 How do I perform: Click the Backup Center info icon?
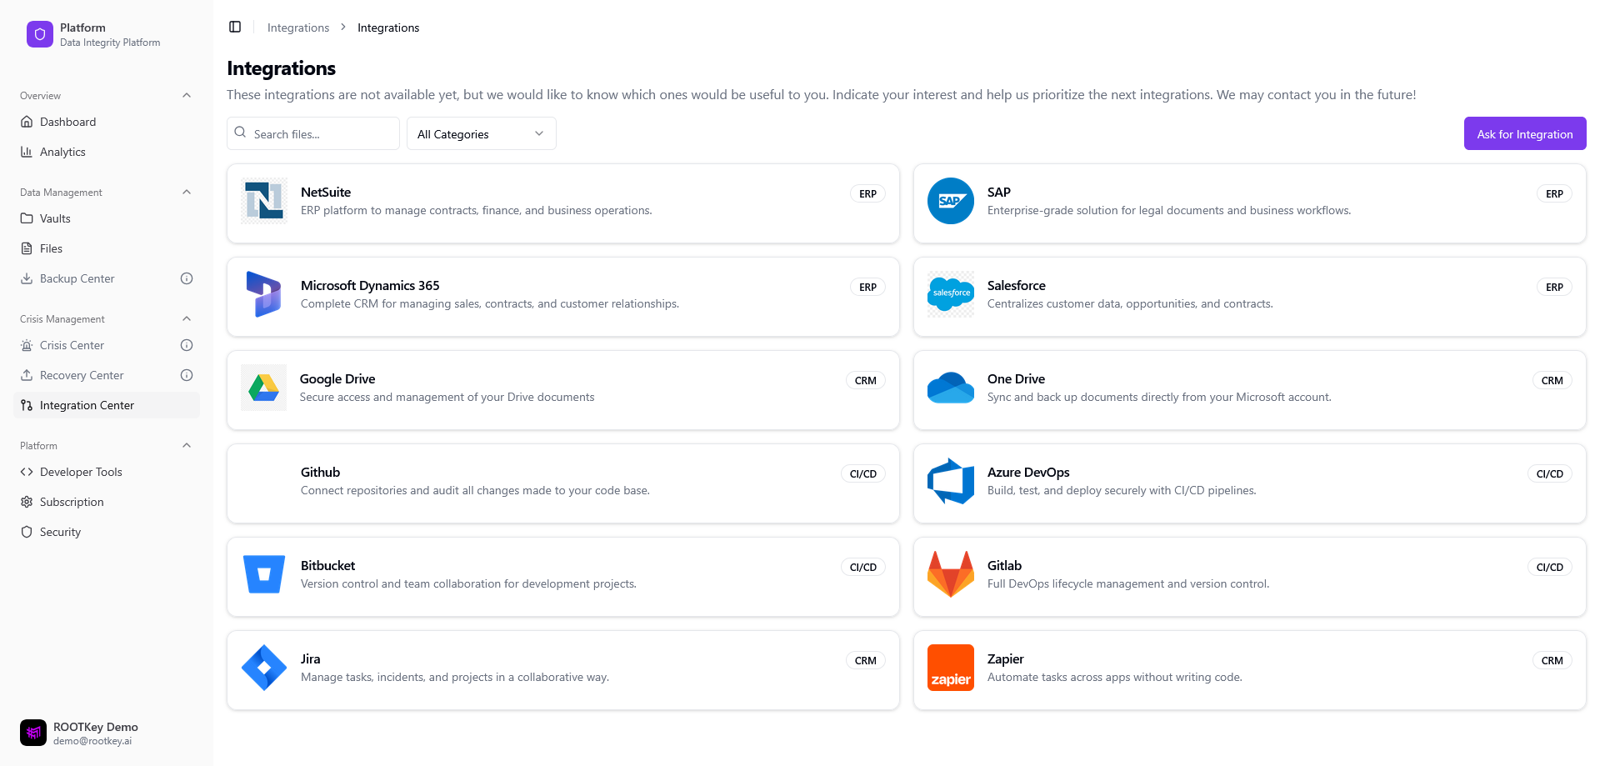[187, 278]
